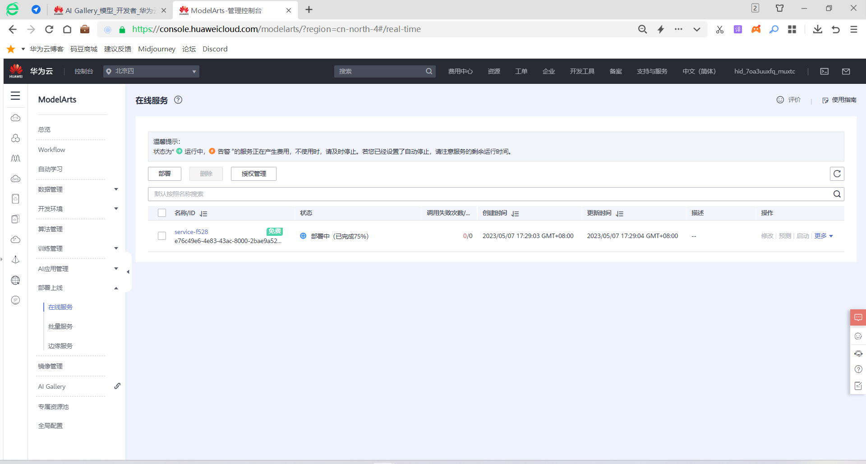Open the edit note icon on right edge
This screenshot has height=464, width=866.
coord(858,386)
